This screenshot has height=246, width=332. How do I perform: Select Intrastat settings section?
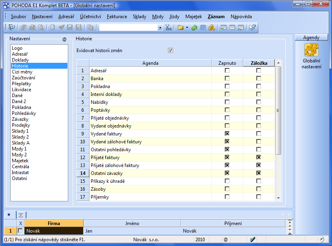pos(39,173)
